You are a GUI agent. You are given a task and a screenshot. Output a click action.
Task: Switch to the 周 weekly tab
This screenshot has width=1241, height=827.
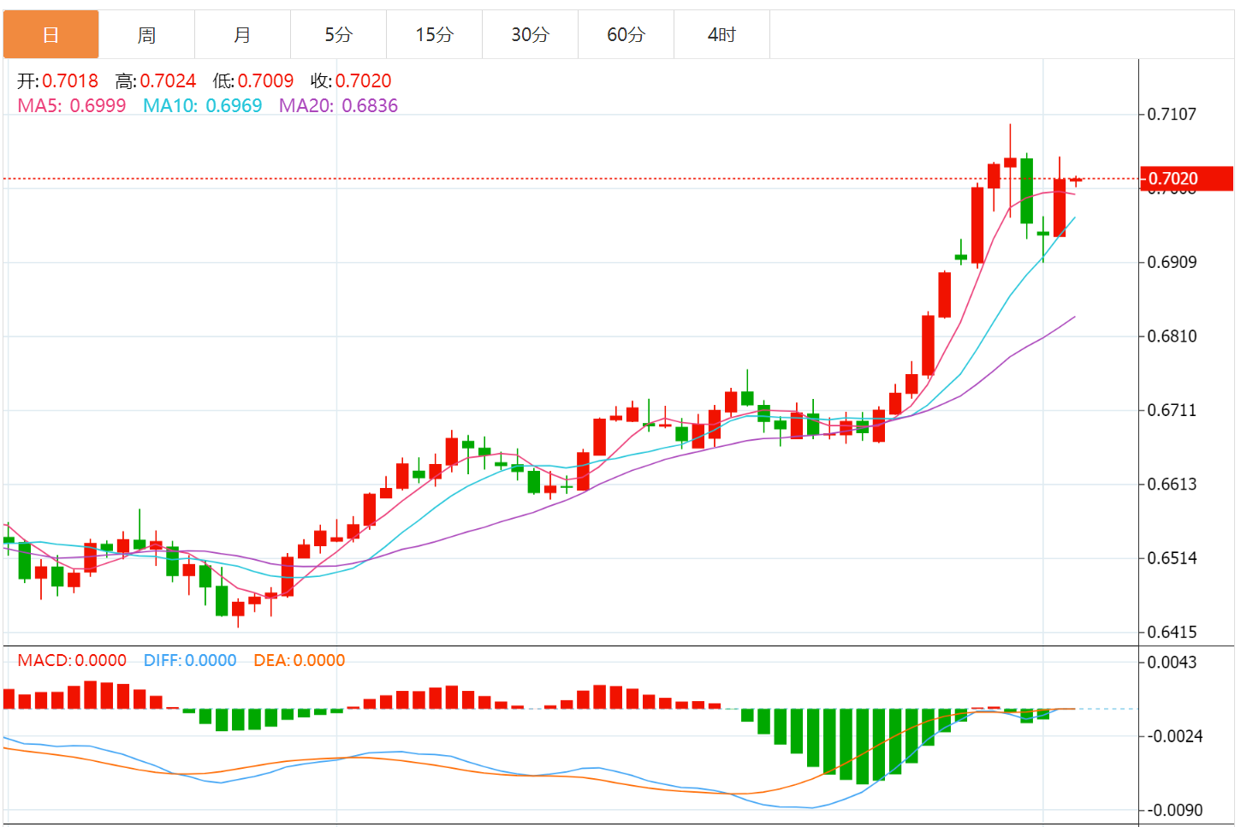[147, 35]
